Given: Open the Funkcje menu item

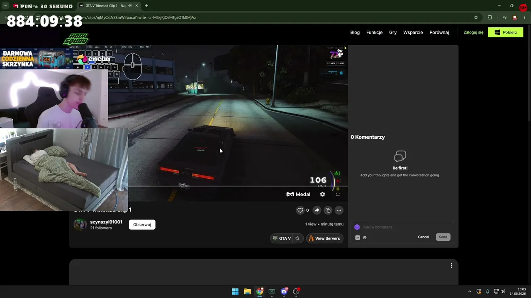Looking at the screenshot, I should click(x=375, y=32).
